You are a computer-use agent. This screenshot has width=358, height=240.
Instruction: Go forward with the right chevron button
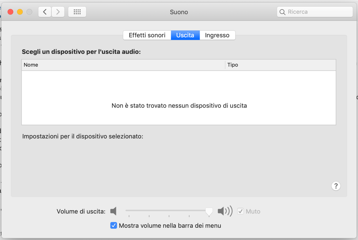(x=58, y=12)
